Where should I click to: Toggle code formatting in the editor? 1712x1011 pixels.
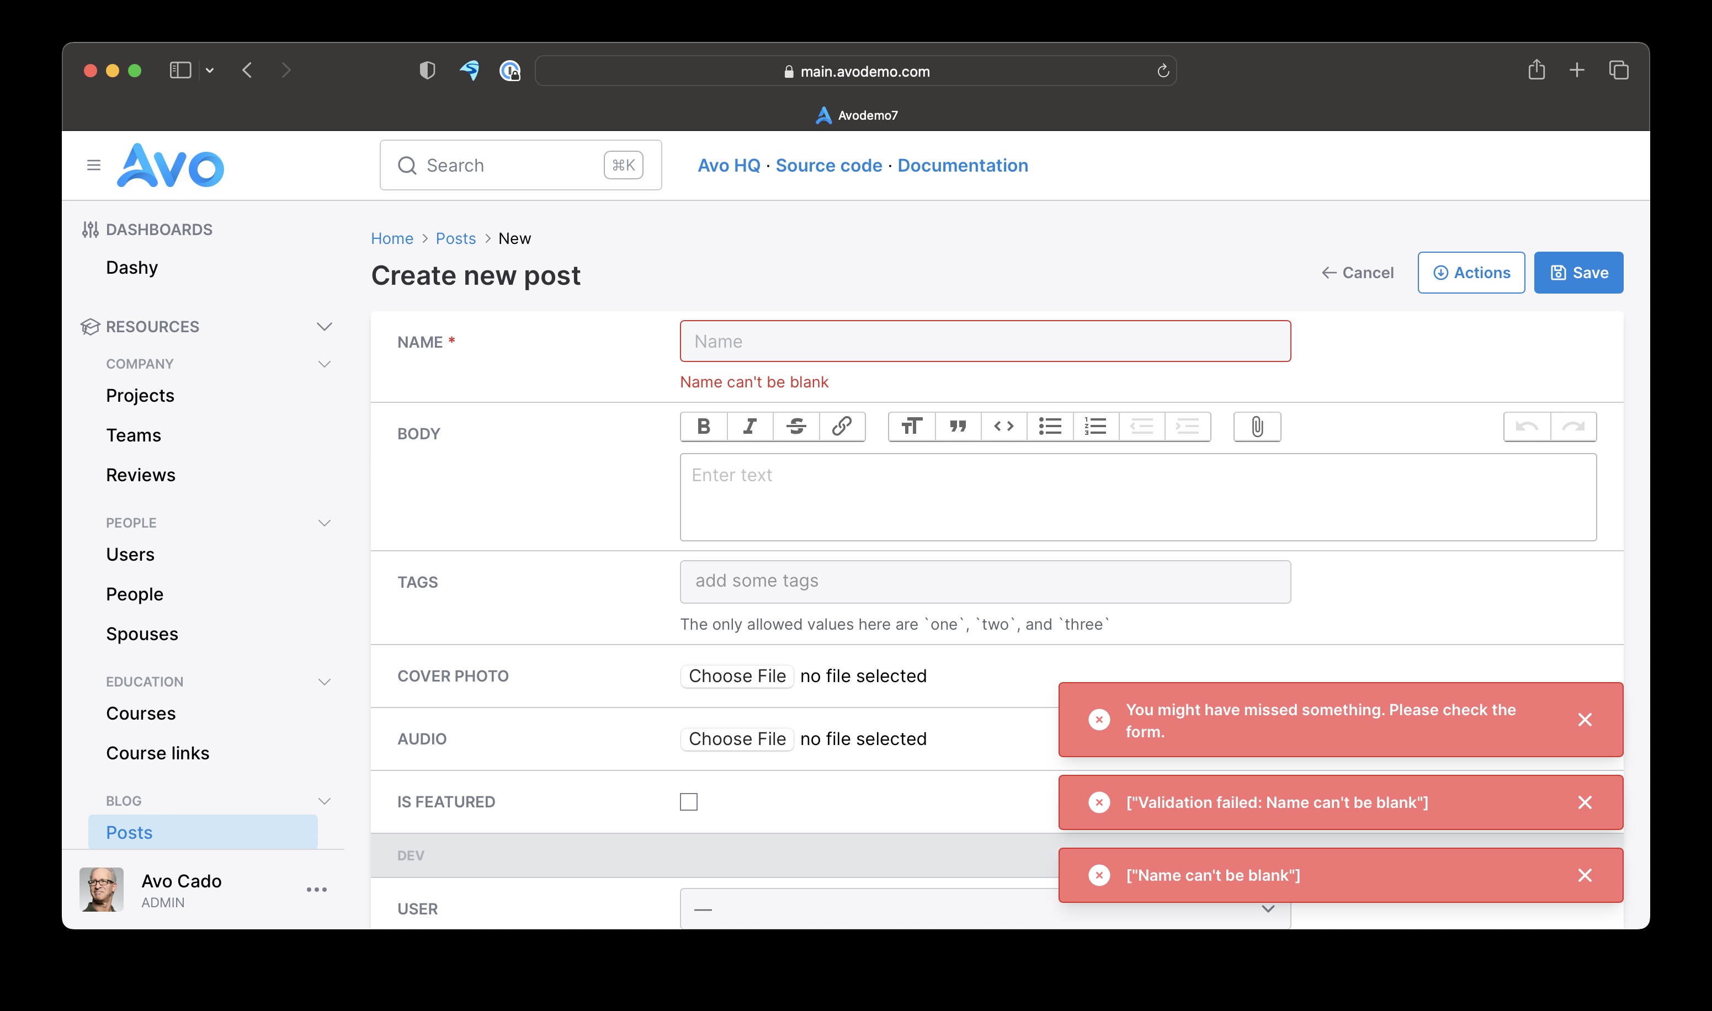1003,427
